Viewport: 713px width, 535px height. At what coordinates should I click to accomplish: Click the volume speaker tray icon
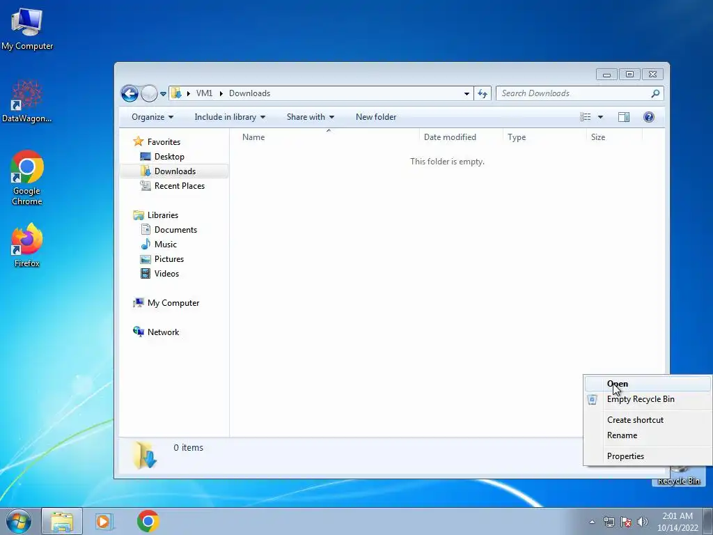point(643,522)
